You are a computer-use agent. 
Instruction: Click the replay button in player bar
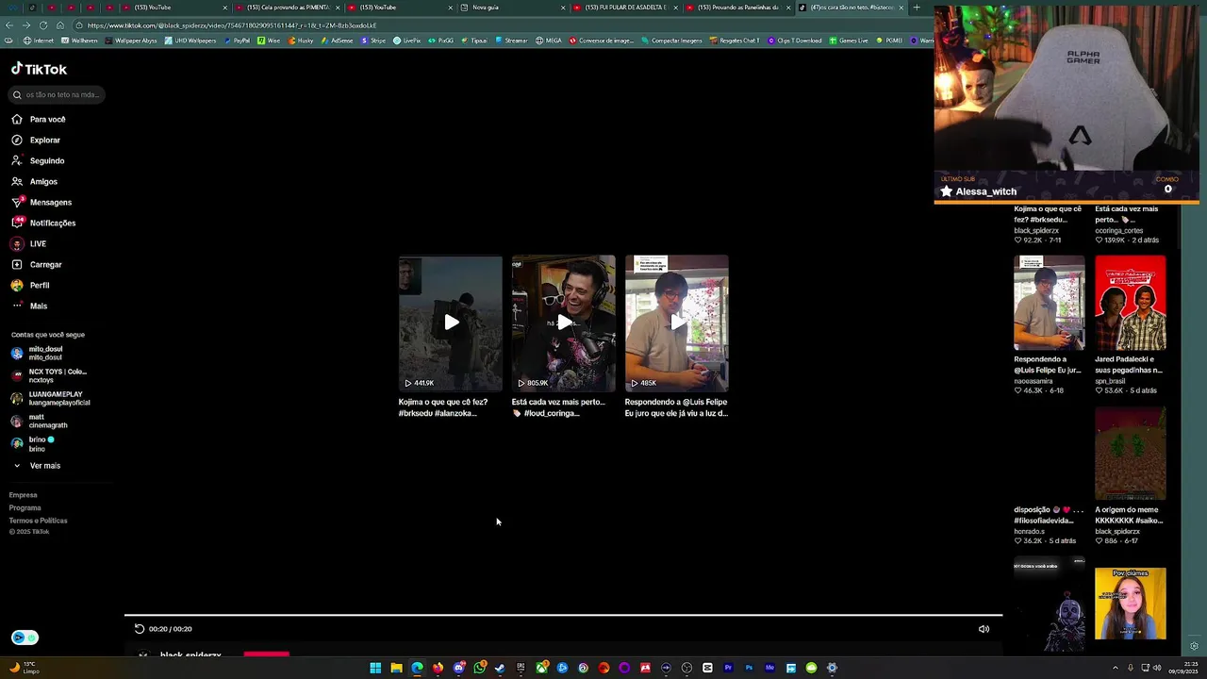[140, 629]
